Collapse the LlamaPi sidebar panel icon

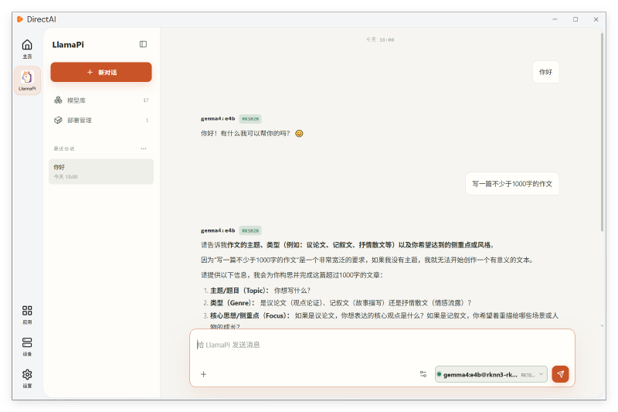tap(143, 44)
